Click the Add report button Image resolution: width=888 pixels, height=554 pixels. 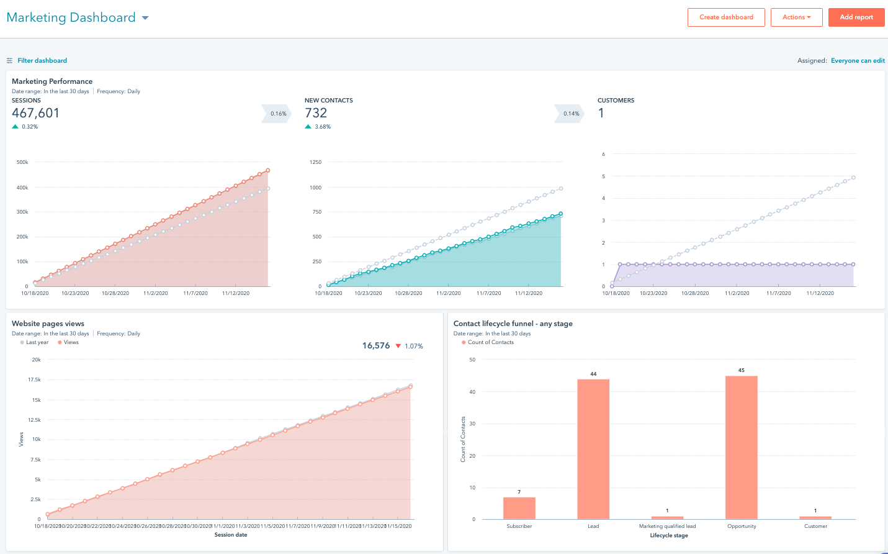pos(856,17)
